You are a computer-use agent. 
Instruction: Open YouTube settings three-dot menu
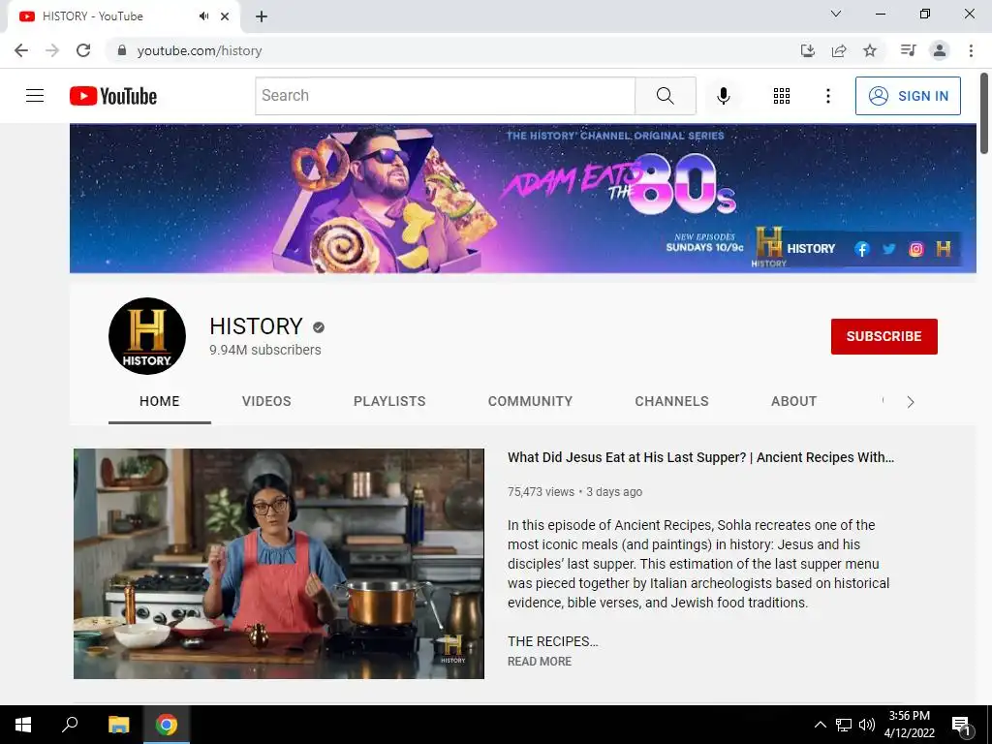827,96
